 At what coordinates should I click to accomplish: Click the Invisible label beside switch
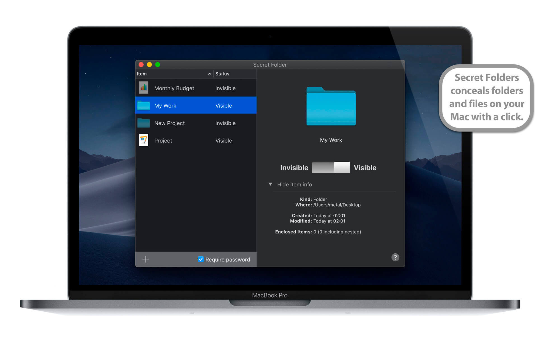tap(294, 168)
